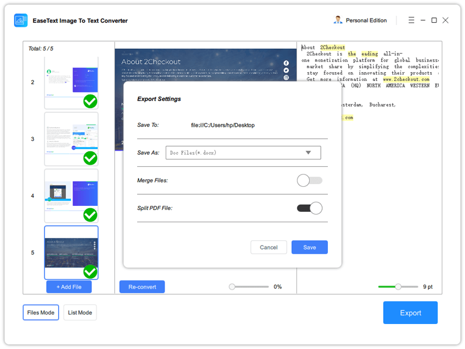Switch to List Mode
The width and height of the screenshot is (465, 349).
click(x=80, y=312)
